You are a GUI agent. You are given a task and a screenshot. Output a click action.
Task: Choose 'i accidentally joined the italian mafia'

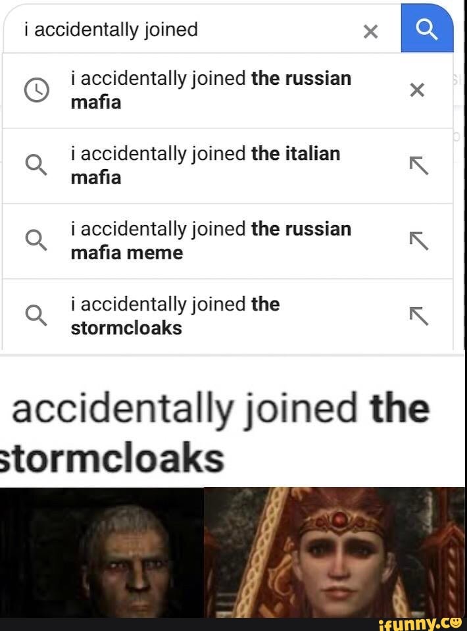coord(205,165)
